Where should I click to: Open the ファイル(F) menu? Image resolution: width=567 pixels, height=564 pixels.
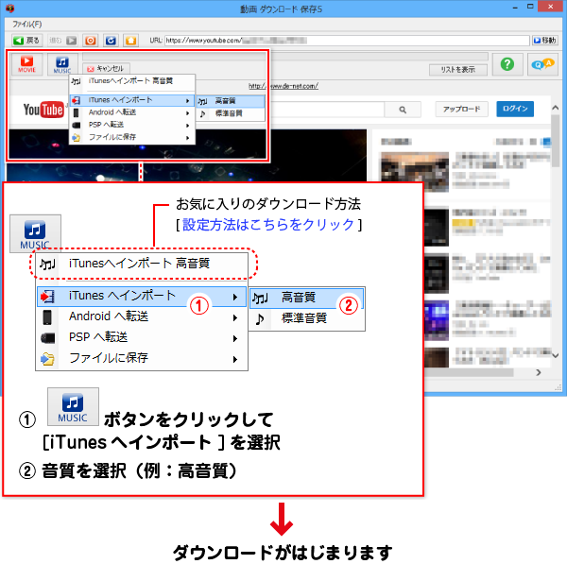coord(26,25)
